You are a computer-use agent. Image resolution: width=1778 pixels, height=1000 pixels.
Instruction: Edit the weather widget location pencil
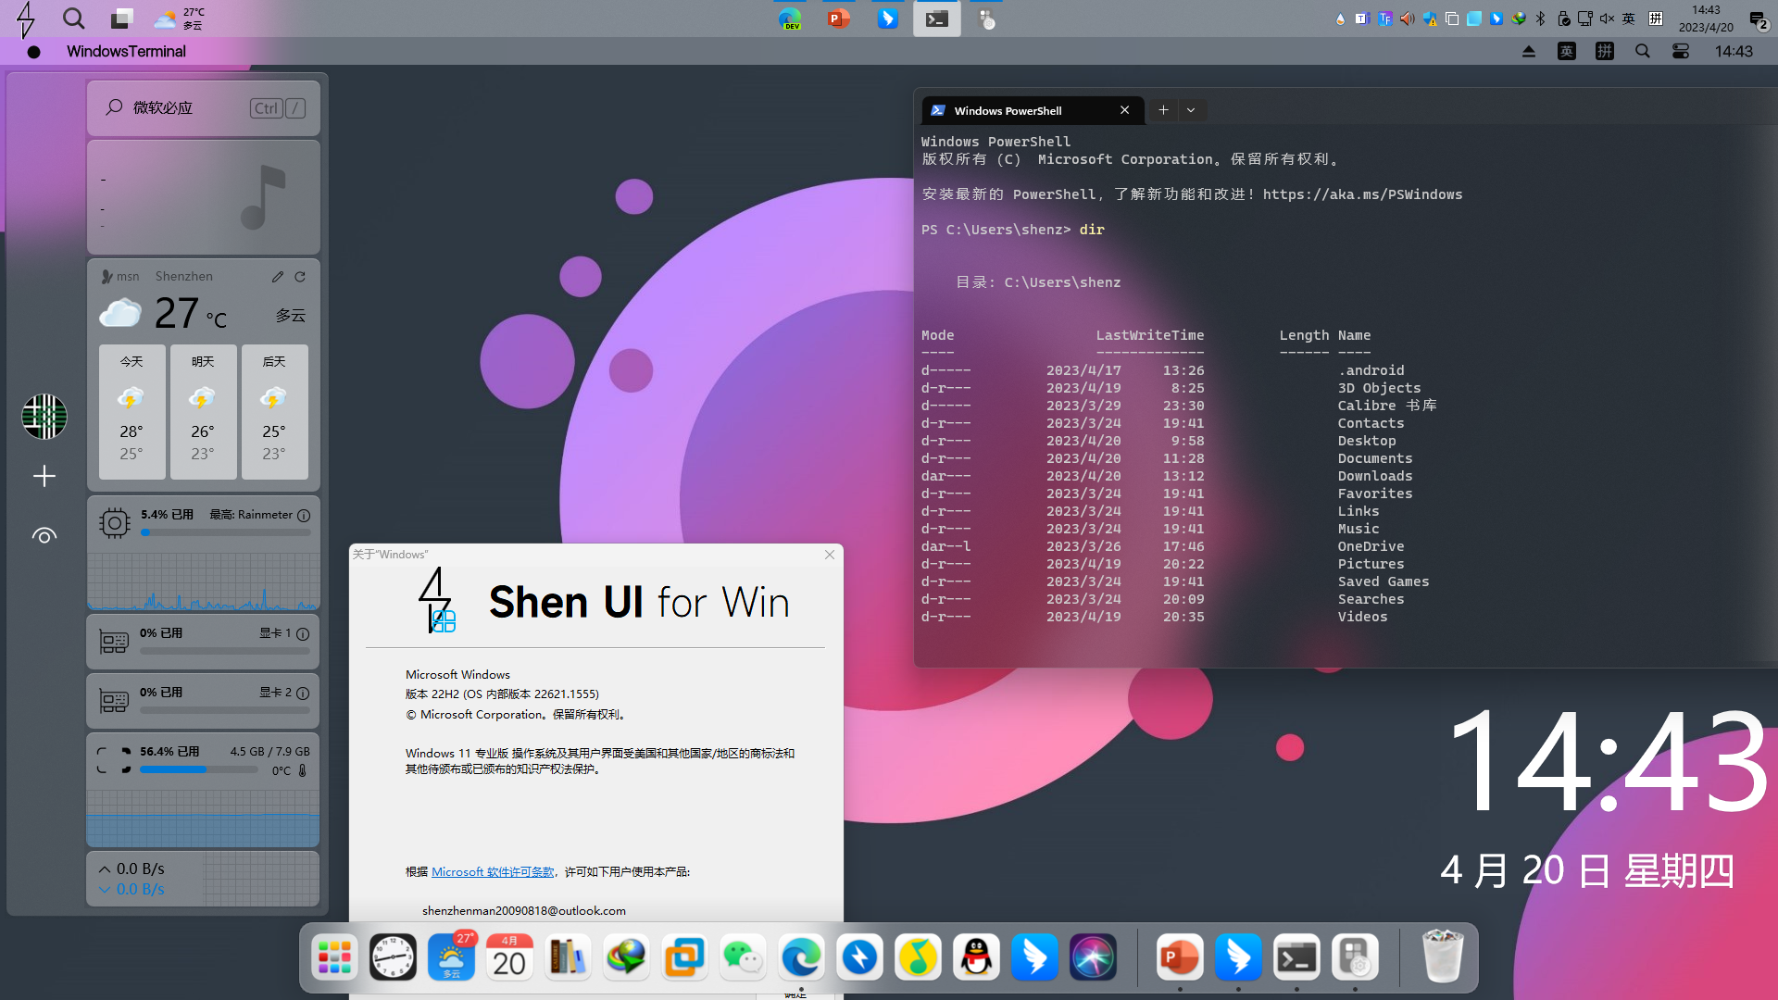(278, 277)
